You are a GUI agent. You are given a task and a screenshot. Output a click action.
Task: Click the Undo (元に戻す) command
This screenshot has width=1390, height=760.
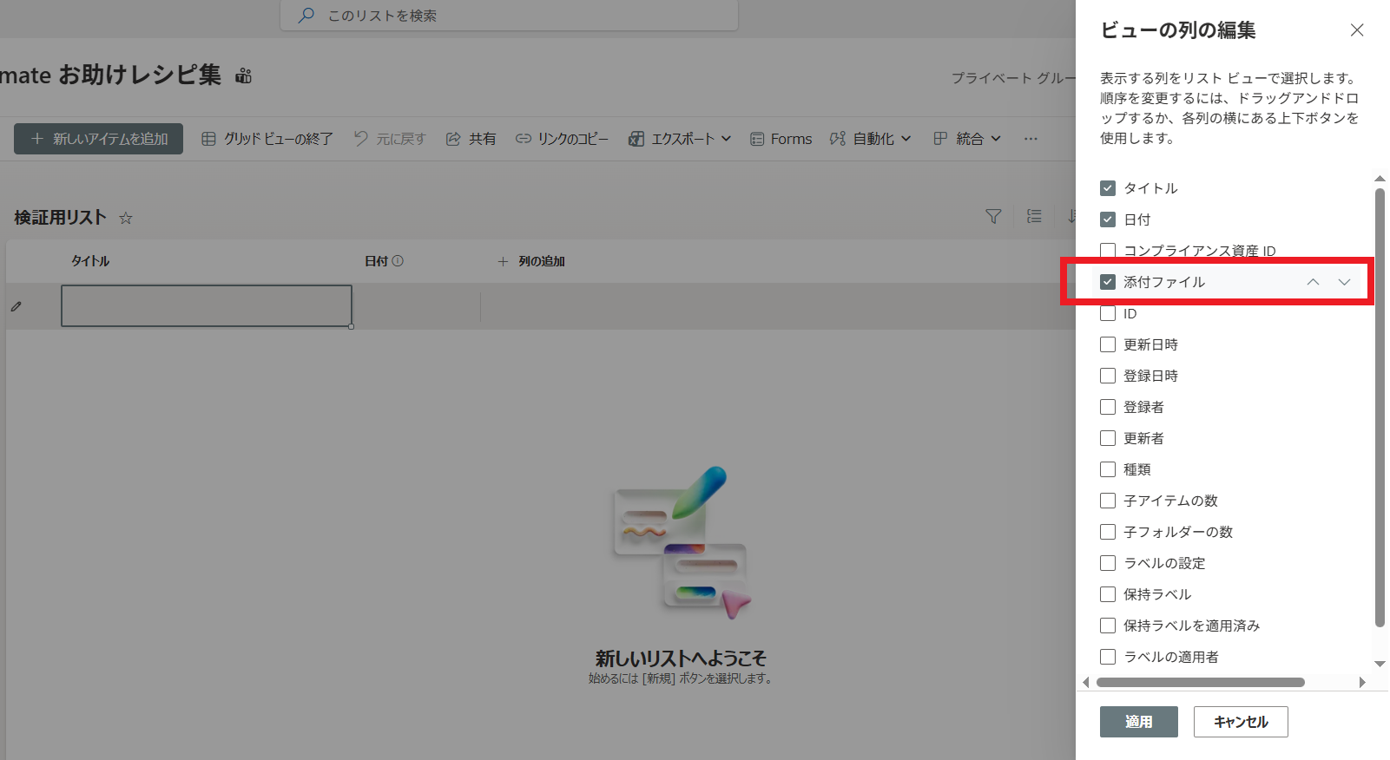click(390, 139)
